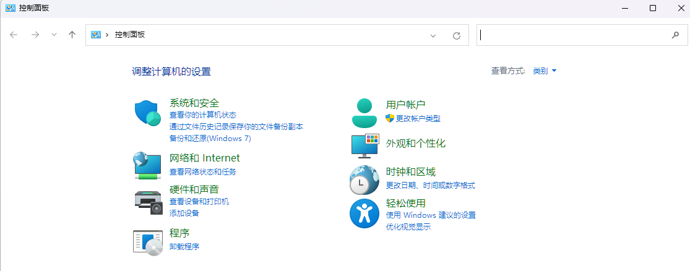This screenshot has width=690, height=271.
Task: Open 备份和还原(Windows 7) link
Action: 210,138
